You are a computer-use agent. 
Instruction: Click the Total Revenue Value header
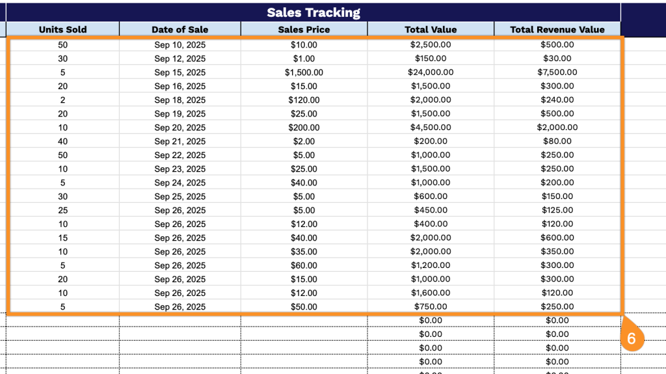point(557,29)
